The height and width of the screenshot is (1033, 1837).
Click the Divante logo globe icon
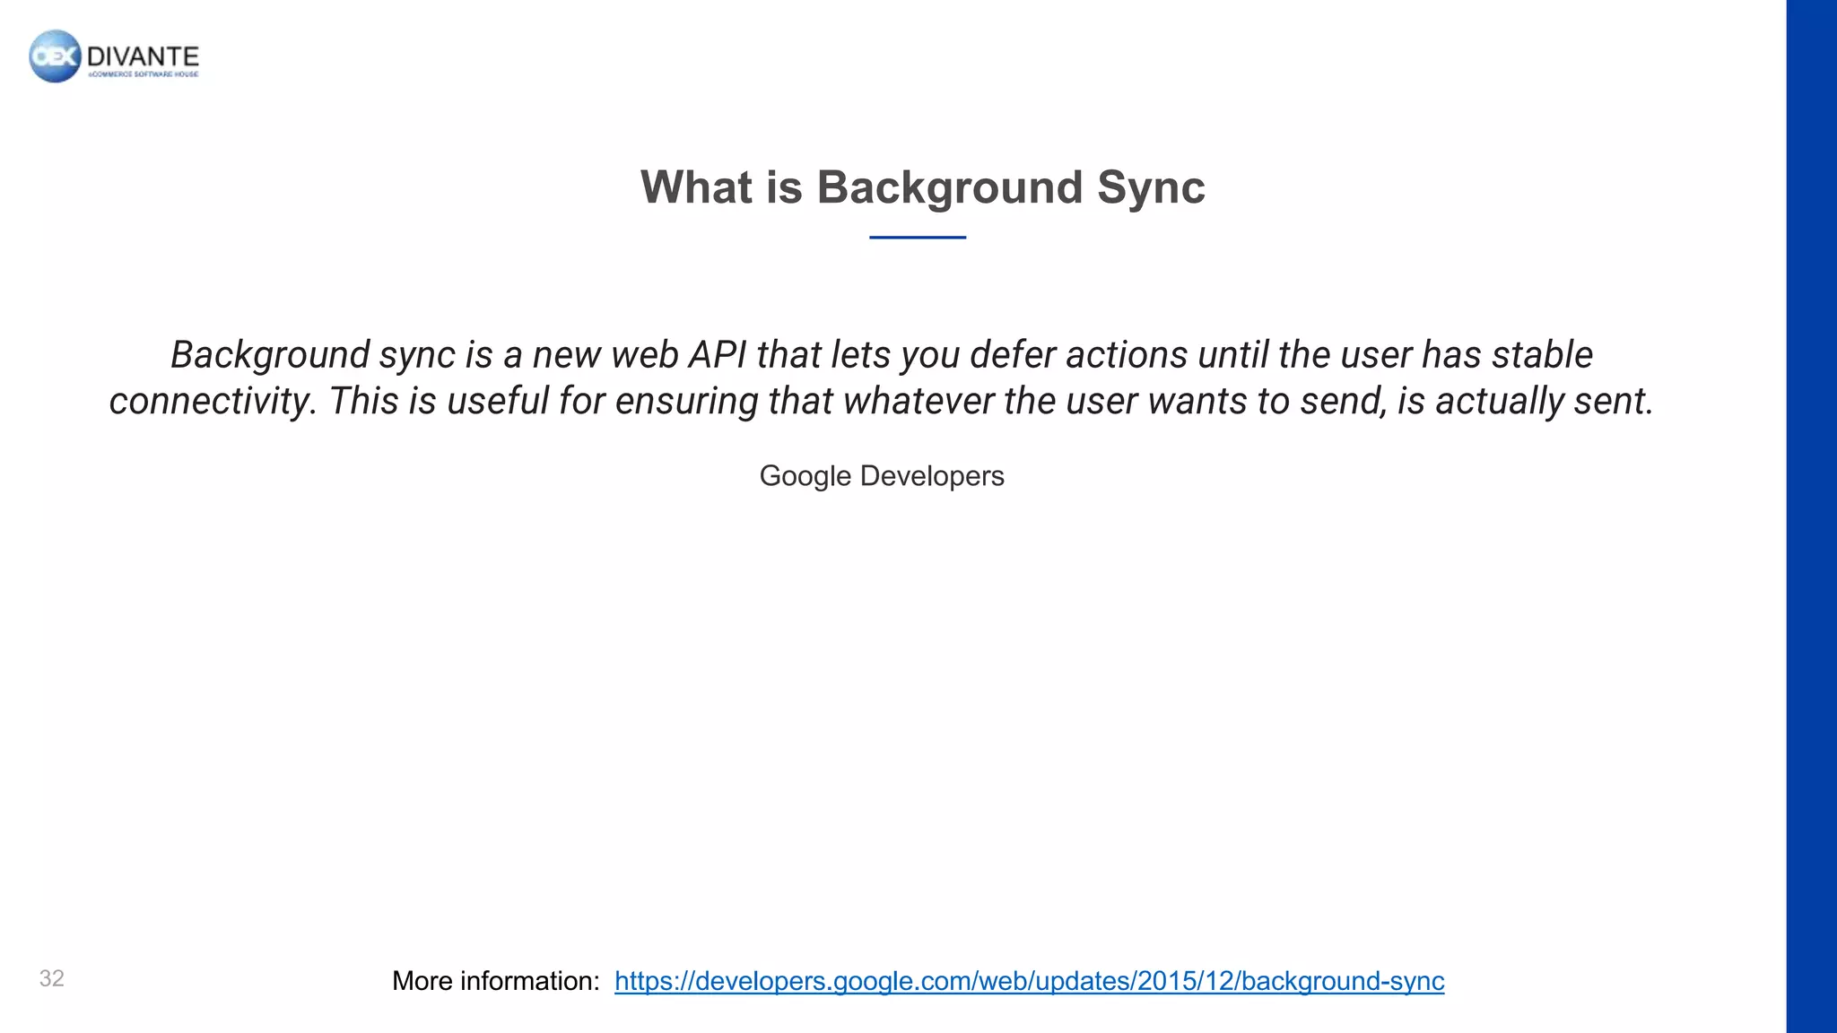(x=55, y=56)
